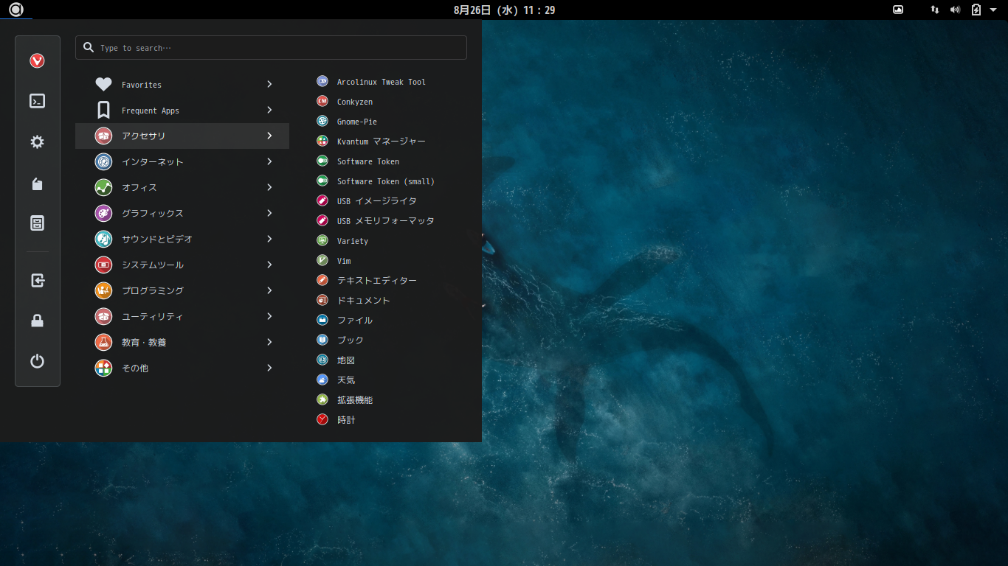The image size is (1008, 566).
Task: Click Kvantum マネージャー icon
Action: 322,141
